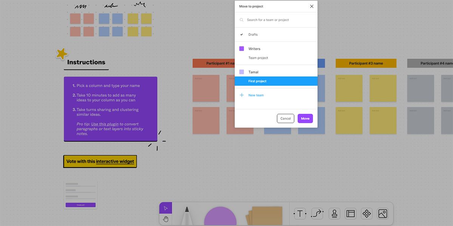Viewport: 453px width, 226px height.
Task: Pick the Marker pencil tool
Action: coord(187,215)
